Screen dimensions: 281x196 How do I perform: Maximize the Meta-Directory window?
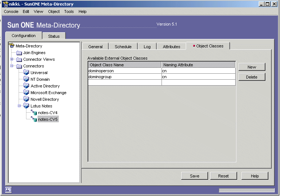[268, 4]
